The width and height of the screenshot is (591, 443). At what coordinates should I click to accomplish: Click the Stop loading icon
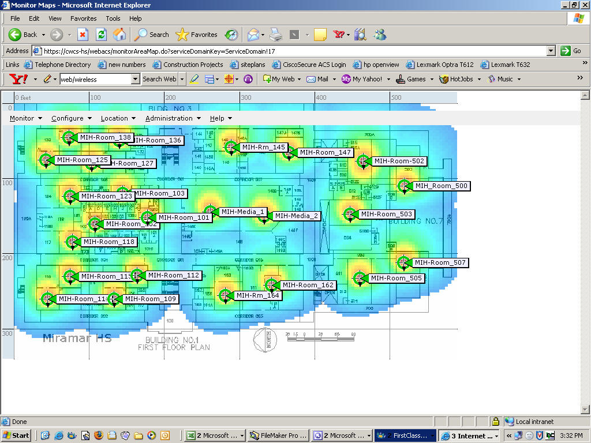(83, 35)
